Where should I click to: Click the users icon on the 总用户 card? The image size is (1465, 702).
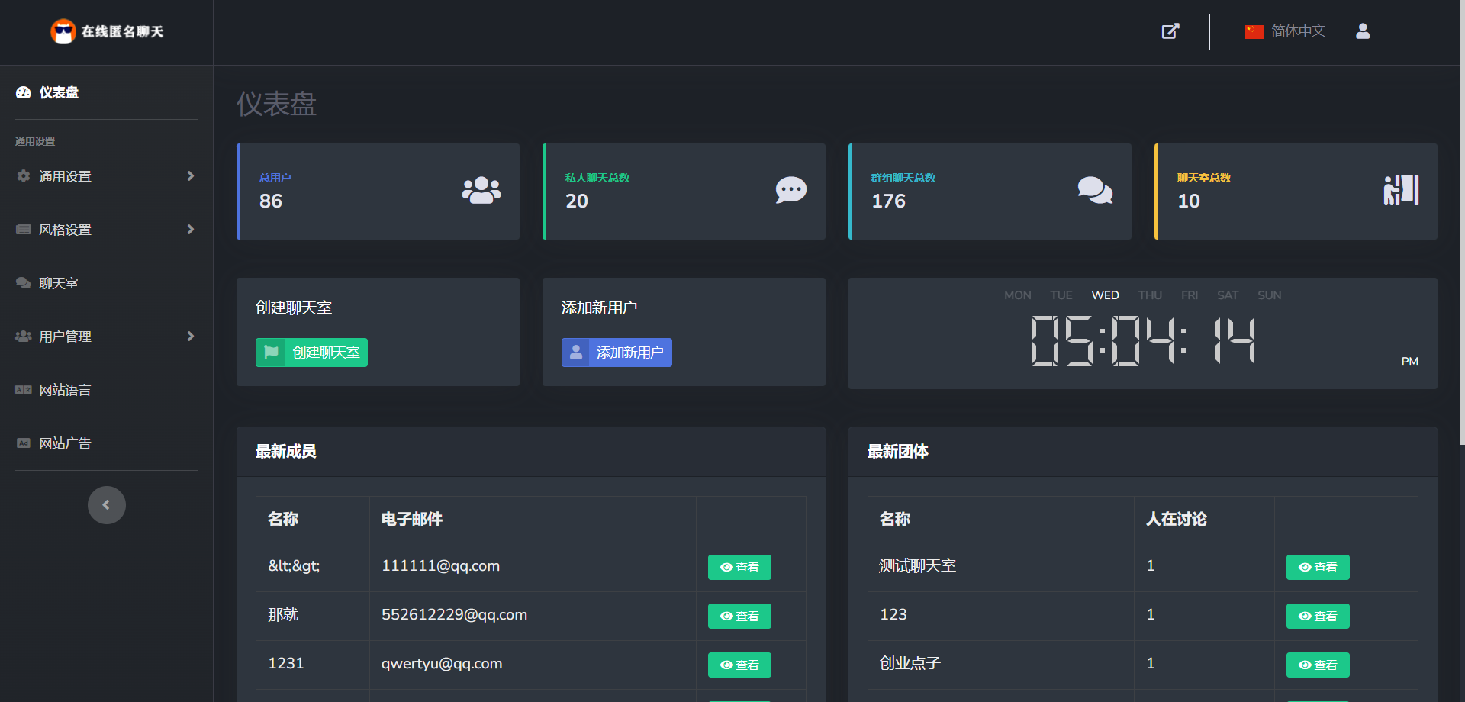[481, 191]
